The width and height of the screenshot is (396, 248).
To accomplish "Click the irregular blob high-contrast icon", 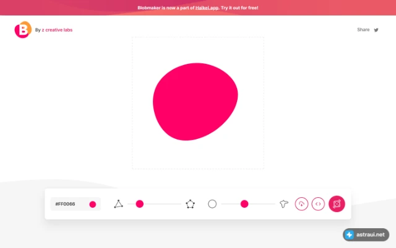I will [284, 204].
